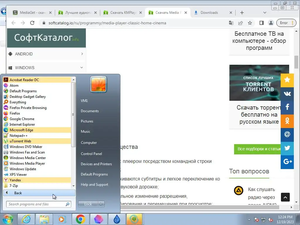Switch to the MediaGet tab
Image resolution: width=300 pixels, height=225 pixels.
[x=32, y=13]
